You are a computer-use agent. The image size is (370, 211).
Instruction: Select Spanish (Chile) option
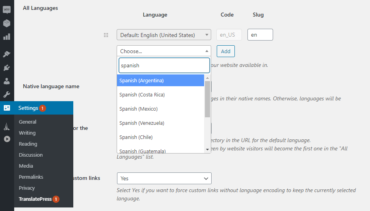tap(160, 137)
